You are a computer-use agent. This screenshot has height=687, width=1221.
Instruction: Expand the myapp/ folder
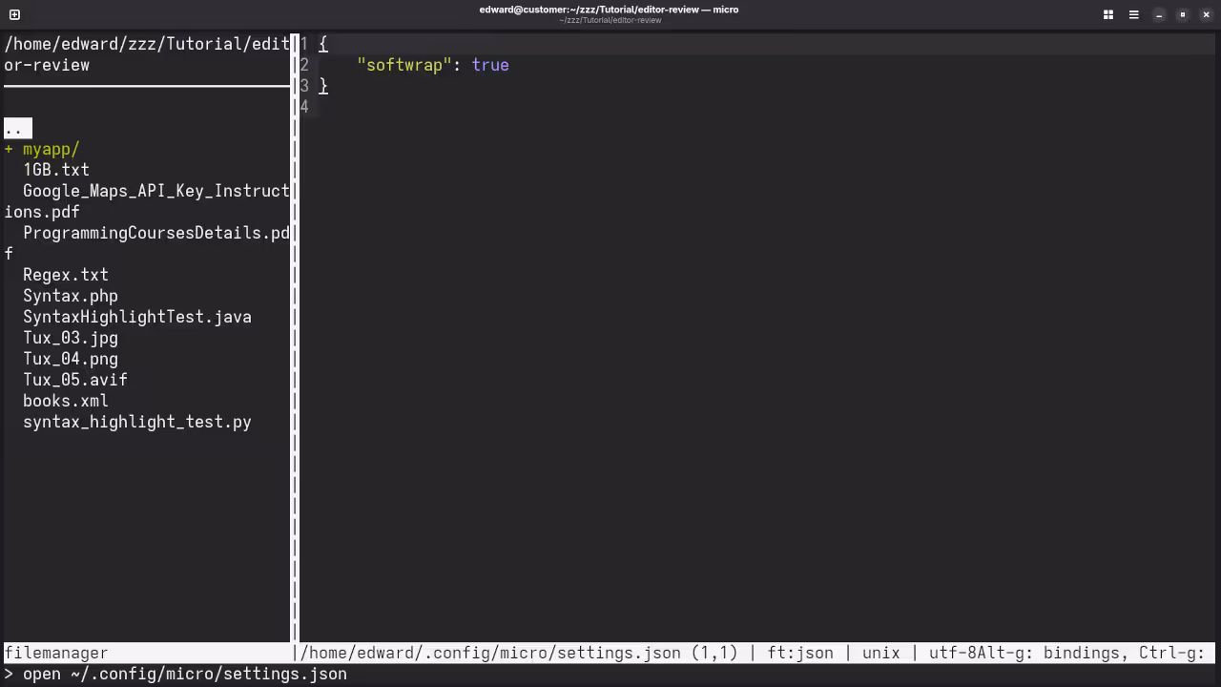51,149
